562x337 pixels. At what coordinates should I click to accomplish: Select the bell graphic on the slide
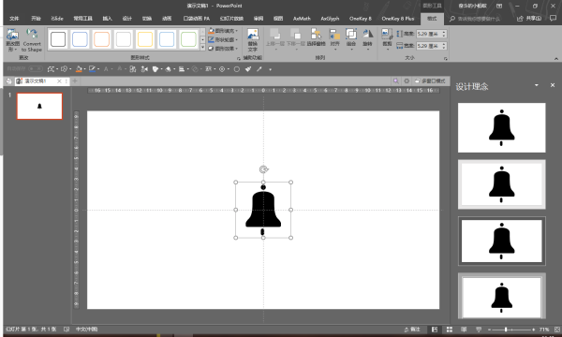[x=263, y=210]
